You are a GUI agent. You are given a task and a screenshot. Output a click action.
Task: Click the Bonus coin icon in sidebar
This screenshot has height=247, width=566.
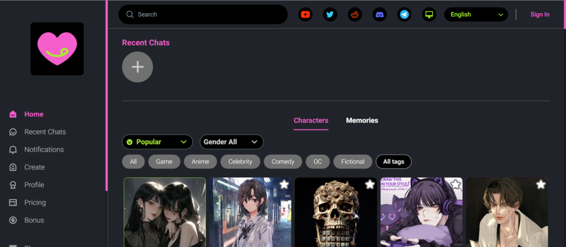point(13,220)
